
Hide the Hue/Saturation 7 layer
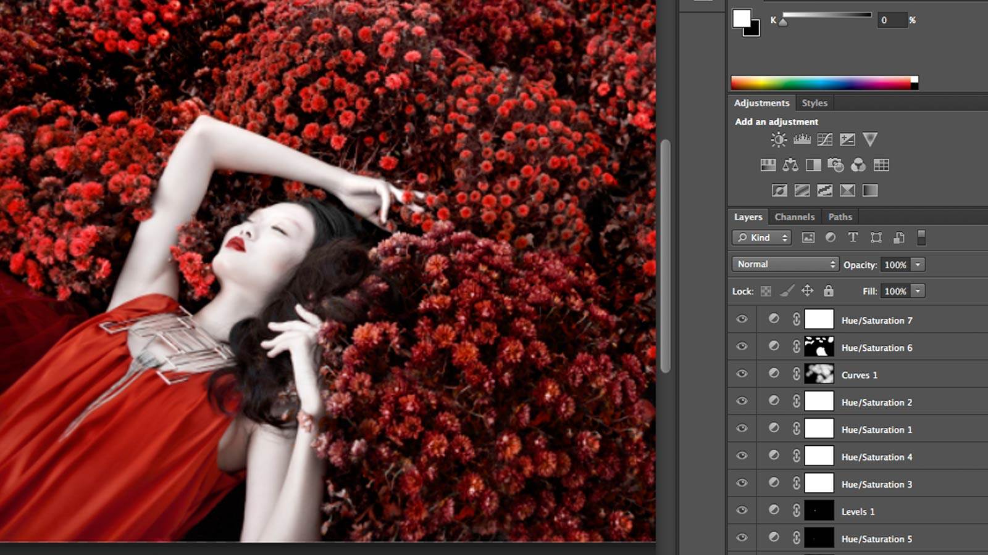(742, 319)
